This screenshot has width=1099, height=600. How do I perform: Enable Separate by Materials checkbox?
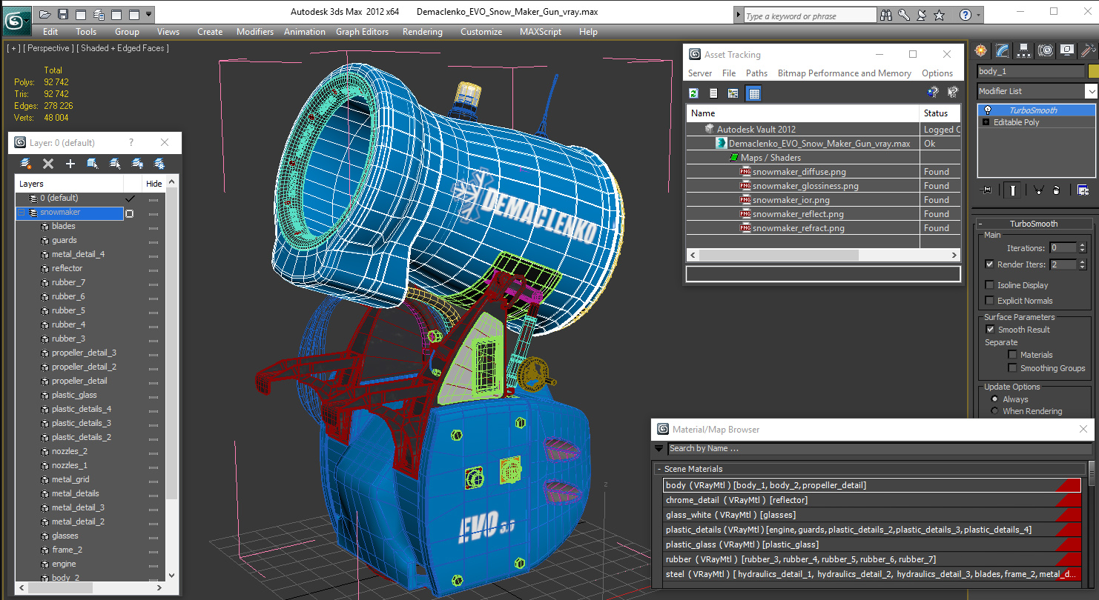(1012, 355)
